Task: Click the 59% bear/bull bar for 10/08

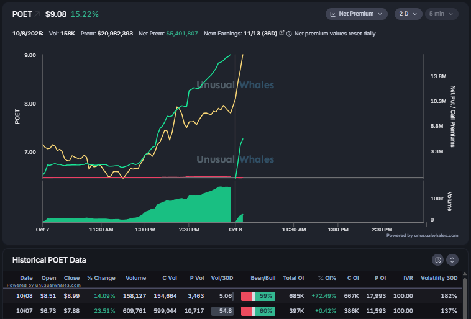Action: [x=258, y=297]
